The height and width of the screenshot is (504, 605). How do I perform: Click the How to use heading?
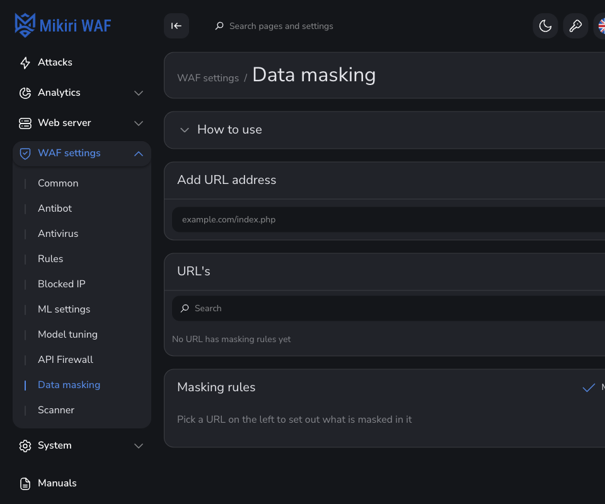click(x=229, y=130)
